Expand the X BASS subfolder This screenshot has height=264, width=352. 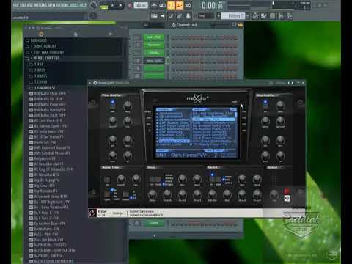click(x=37, y=70)
